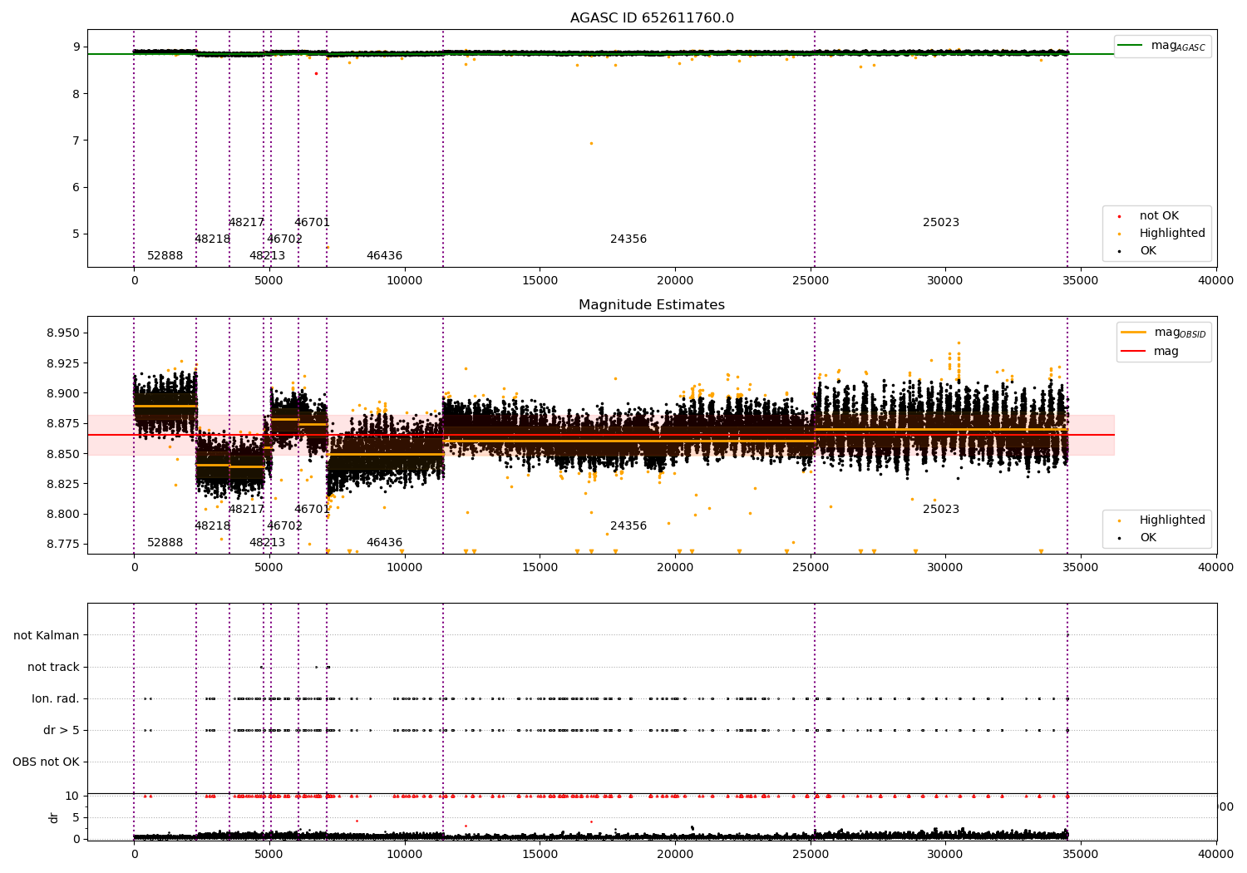
Task: Click dr axis tick 10 on bottom plot
Action: (72, 796)
